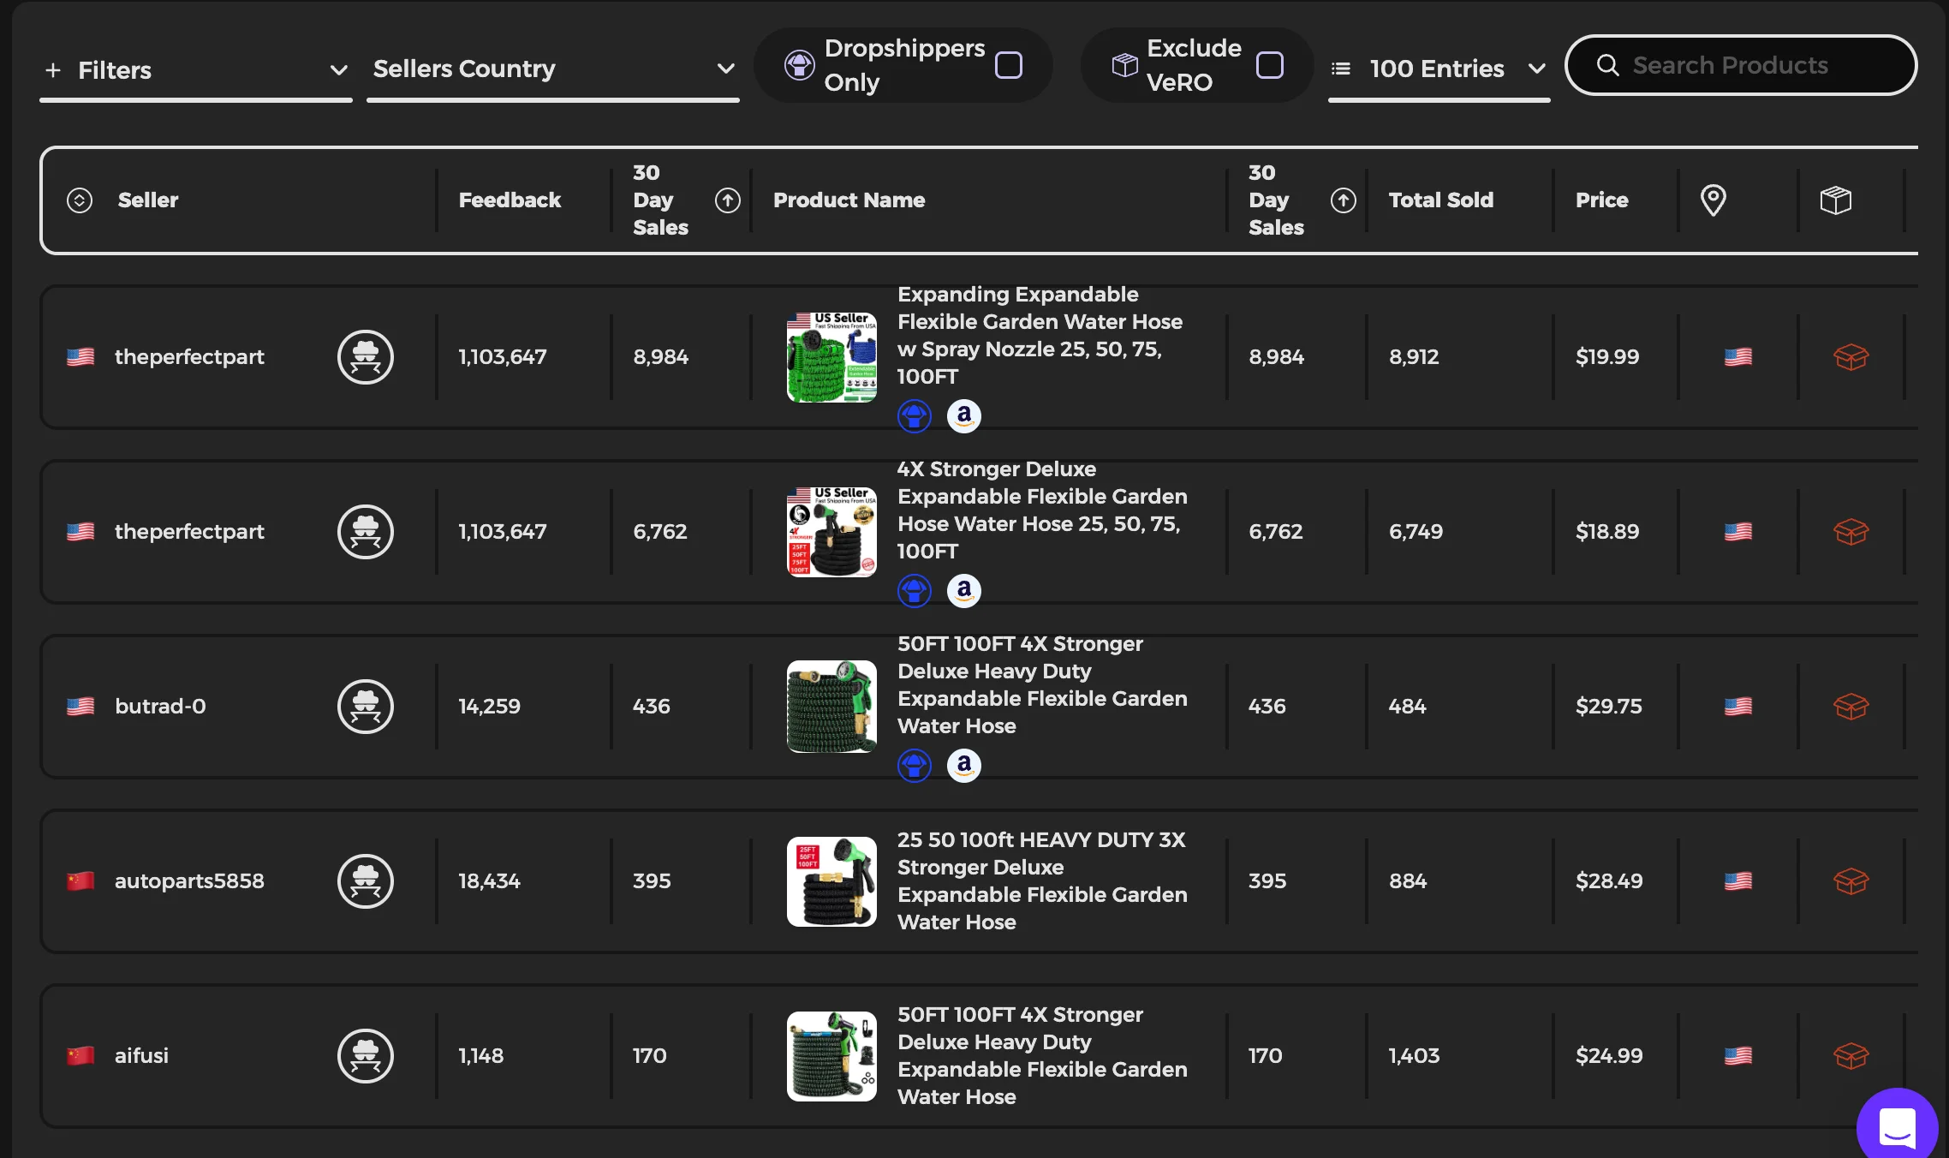The image size is (1949, 1158).
Task: Open seller autoparts5858
Action: click(x=189, y=881)
